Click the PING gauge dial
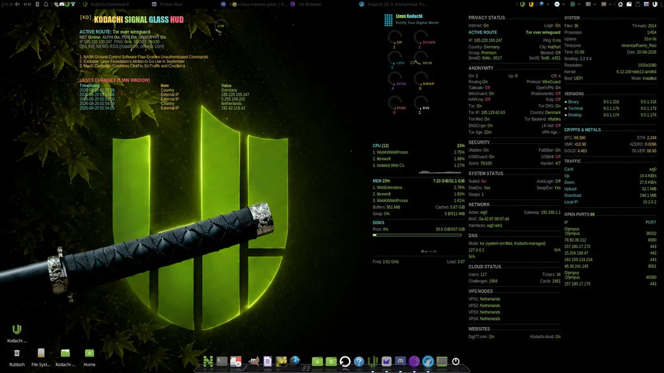The height and width of the screenshot is (373, 664). click(396, 104)
